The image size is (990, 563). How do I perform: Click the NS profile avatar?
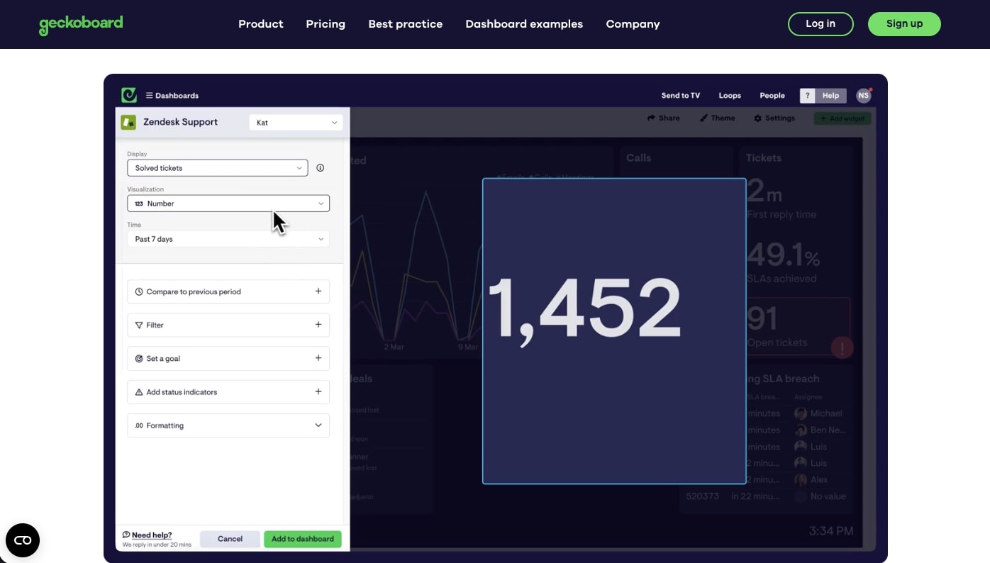pos(863,95)
